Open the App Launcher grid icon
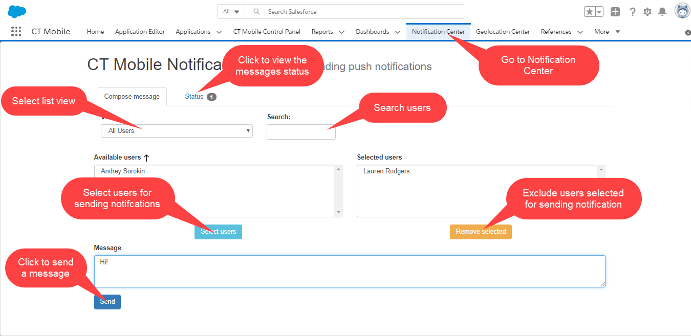691x336 pixels. pos(16,32)
